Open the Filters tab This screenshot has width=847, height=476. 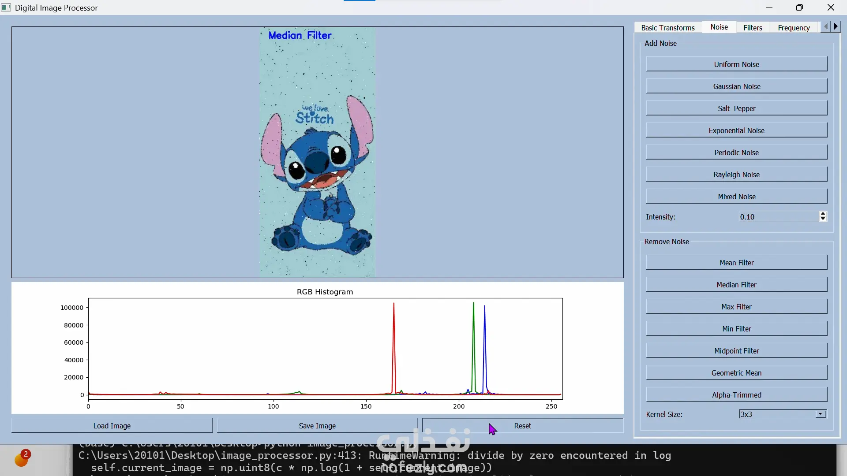[752, 28]
